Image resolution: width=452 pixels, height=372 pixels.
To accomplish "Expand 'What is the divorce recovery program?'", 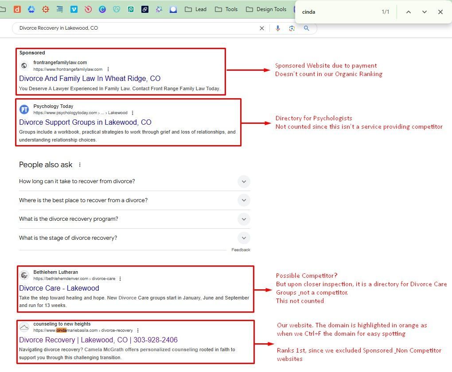I will click(134, 219).
